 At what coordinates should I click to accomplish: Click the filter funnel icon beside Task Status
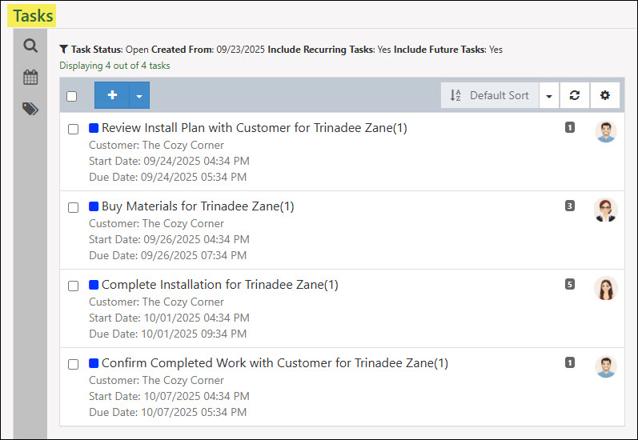click(64, 50)
